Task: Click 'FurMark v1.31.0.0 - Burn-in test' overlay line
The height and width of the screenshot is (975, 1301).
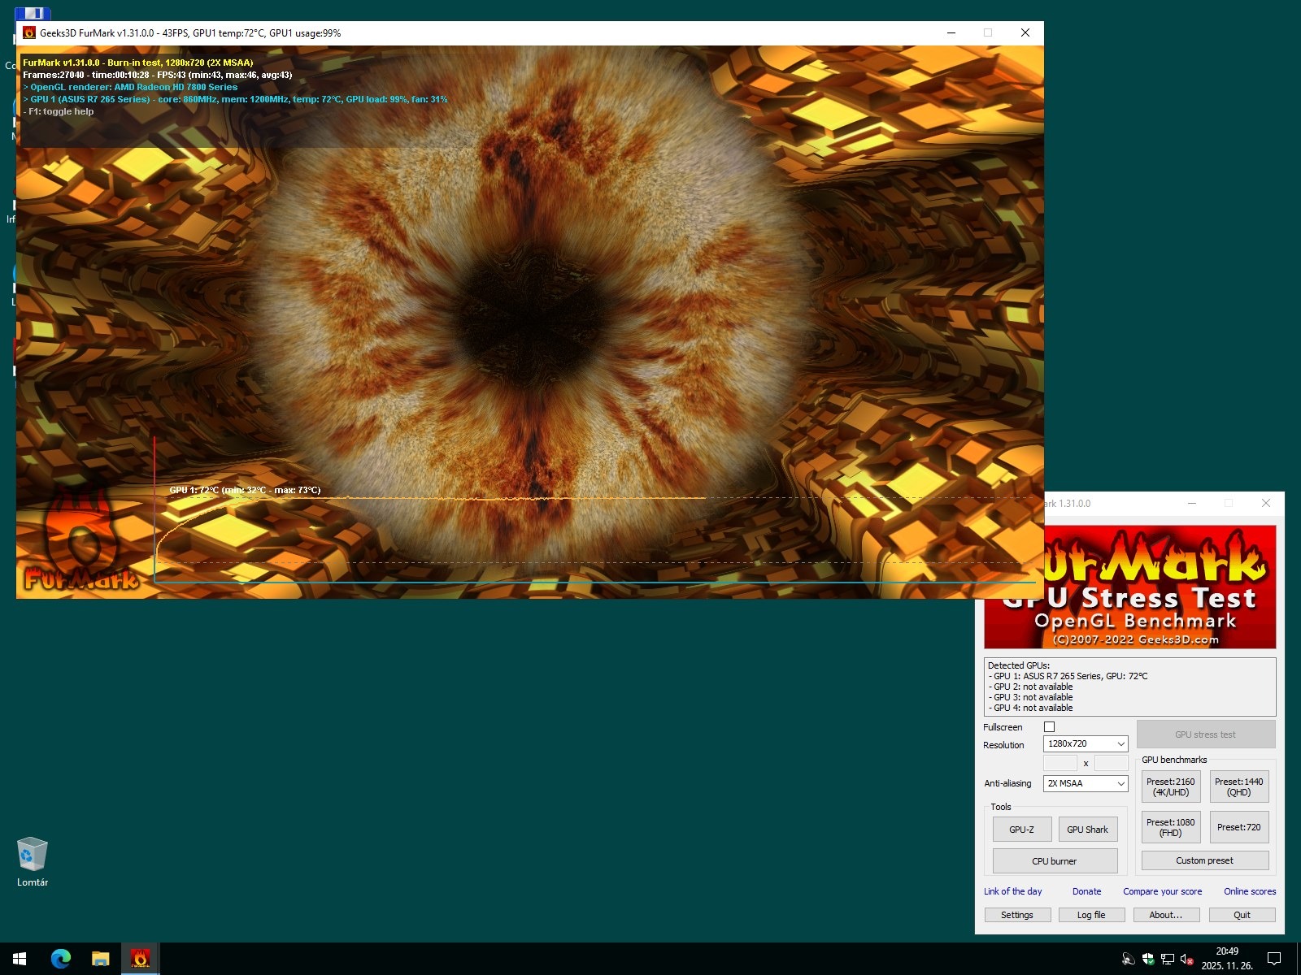Action: [138, 63]
